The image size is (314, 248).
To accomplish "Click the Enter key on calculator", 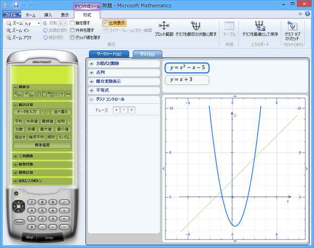I will point(49,238).
